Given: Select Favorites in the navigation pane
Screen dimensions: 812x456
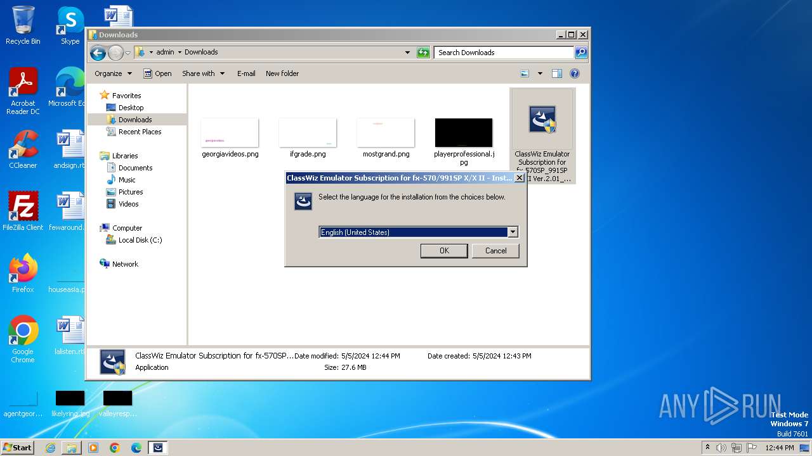Looking at the screenshot, I should pos(126,96).
